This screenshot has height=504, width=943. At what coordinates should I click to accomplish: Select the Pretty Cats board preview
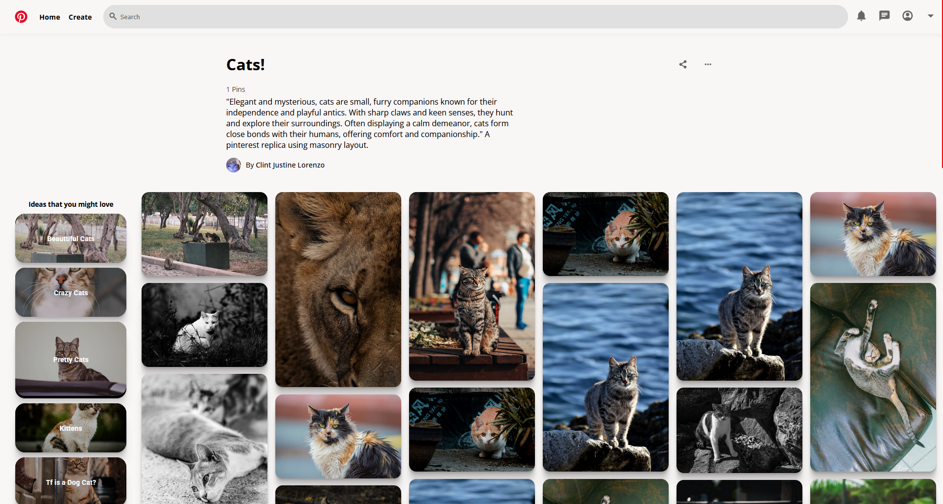(x=70, y=360)
